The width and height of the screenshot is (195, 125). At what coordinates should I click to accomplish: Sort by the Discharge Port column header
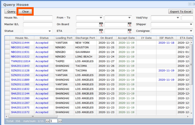point(85,38)
